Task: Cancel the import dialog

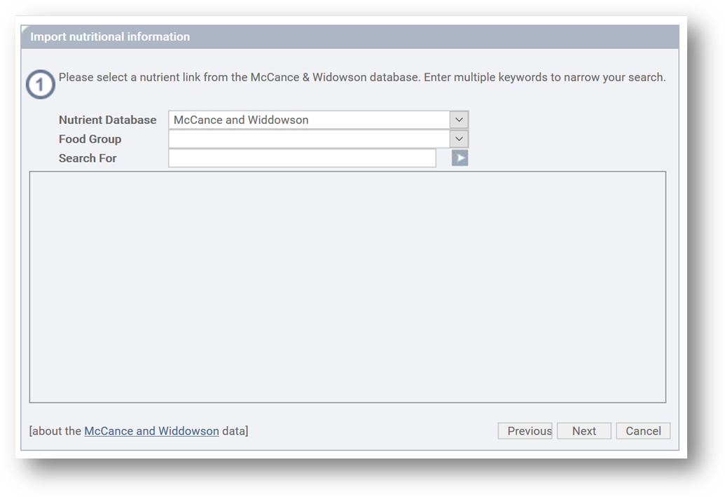Action: [x=642, y=431]
